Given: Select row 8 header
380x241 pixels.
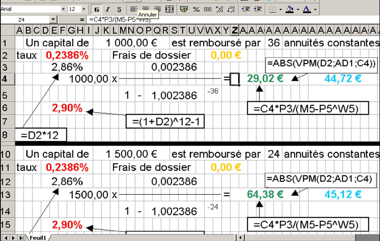Looking at the screenshot, I should pos(8,135).
